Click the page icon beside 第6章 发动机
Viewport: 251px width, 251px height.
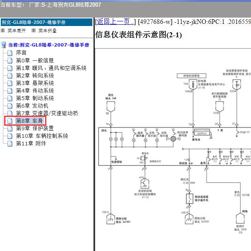coord(10,106)
